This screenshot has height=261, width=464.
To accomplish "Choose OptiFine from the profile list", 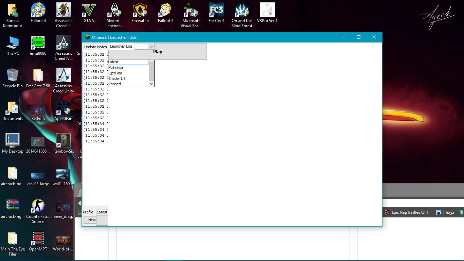I will [x=115, y=73].
